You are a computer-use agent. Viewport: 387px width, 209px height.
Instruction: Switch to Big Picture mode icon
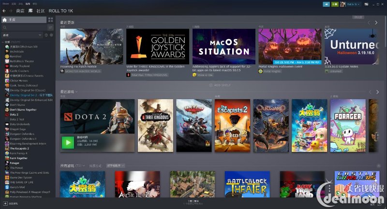coord(367,4)
